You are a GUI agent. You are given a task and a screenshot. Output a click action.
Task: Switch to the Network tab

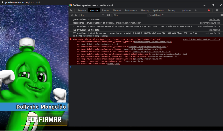(x=117, y=10)
